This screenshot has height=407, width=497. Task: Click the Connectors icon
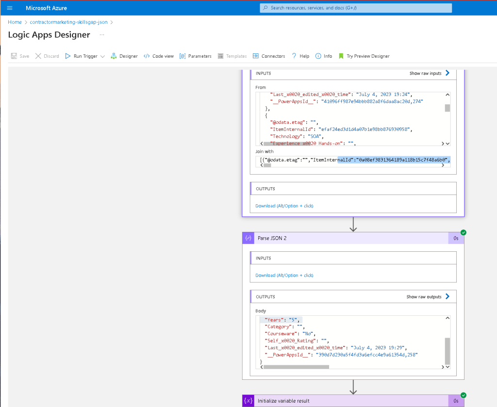255,56
